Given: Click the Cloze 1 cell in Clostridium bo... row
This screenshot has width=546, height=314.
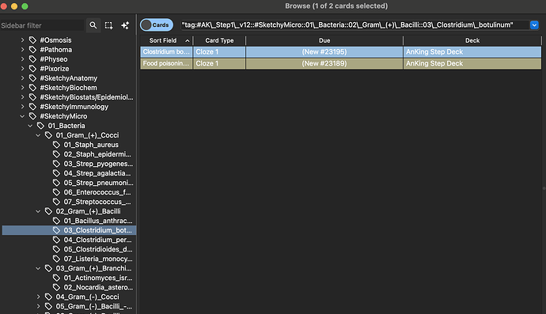Looking at the screenshot, I should [x=219, y=51].
